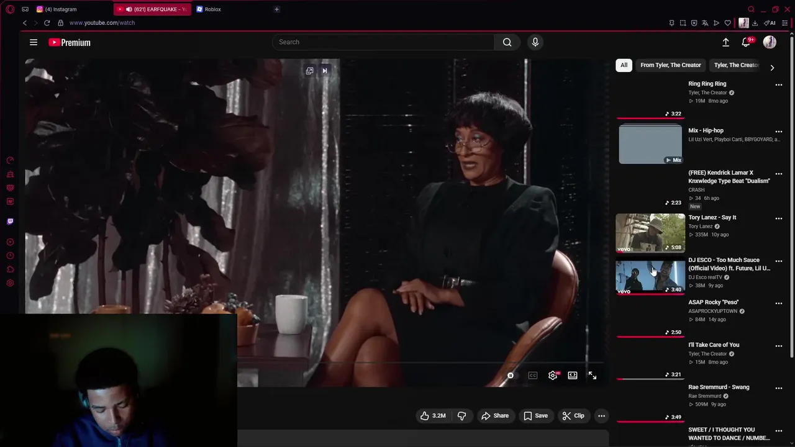
Task: Switch to theater mode
Action: 573,376
